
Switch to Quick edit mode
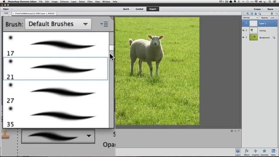tap(126, 9)
